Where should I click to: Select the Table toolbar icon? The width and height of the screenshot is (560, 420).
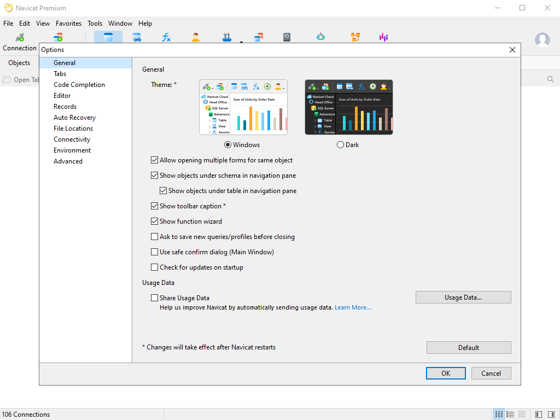pos(108,37)
